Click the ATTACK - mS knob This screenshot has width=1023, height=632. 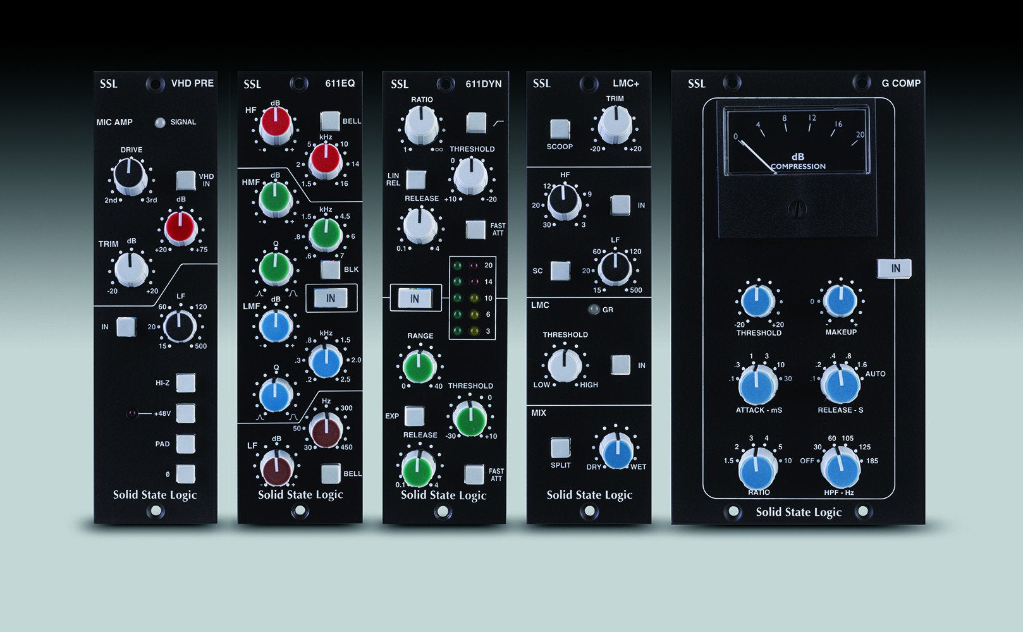click(757, 385)
